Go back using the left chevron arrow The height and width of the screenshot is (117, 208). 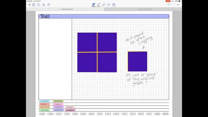tap(29, 5)
